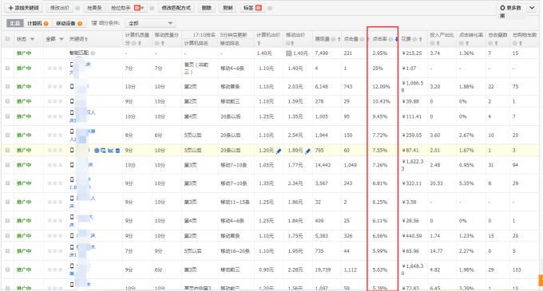Screen dimensions: 543x291
Task: Click the orange badge on the 移动设备 tab
Action: pyautogui.click(x=80, y=23)
